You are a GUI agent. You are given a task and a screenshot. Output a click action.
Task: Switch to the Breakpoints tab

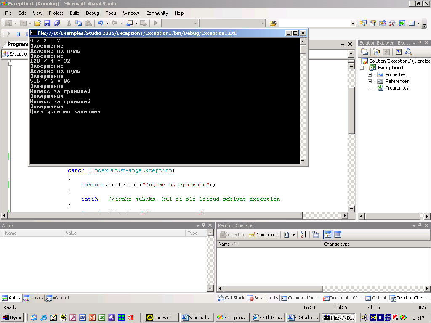click(x=263, y=298)
